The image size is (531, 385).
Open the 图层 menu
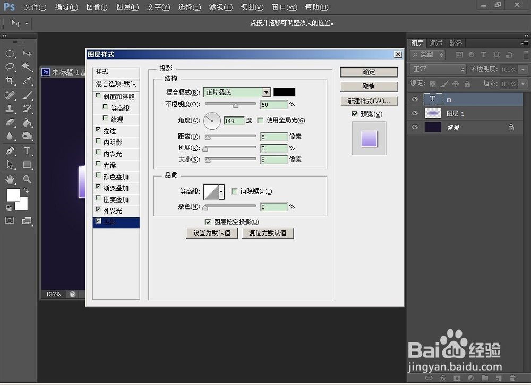pyautogui.click(x=127, y=7)
